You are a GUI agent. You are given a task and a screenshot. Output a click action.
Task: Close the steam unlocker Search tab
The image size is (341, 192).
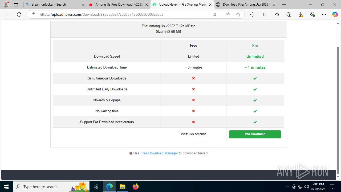click(x=83, y=5)
